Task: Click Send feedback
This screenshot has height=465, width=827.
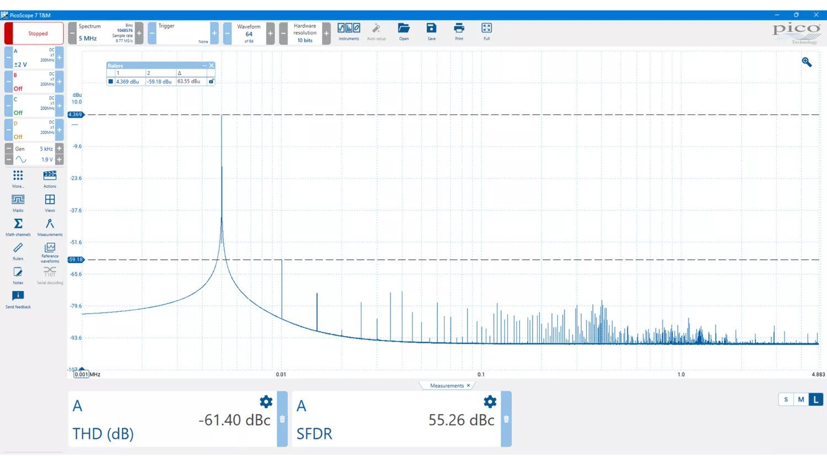Action: (x=18, y=298)
